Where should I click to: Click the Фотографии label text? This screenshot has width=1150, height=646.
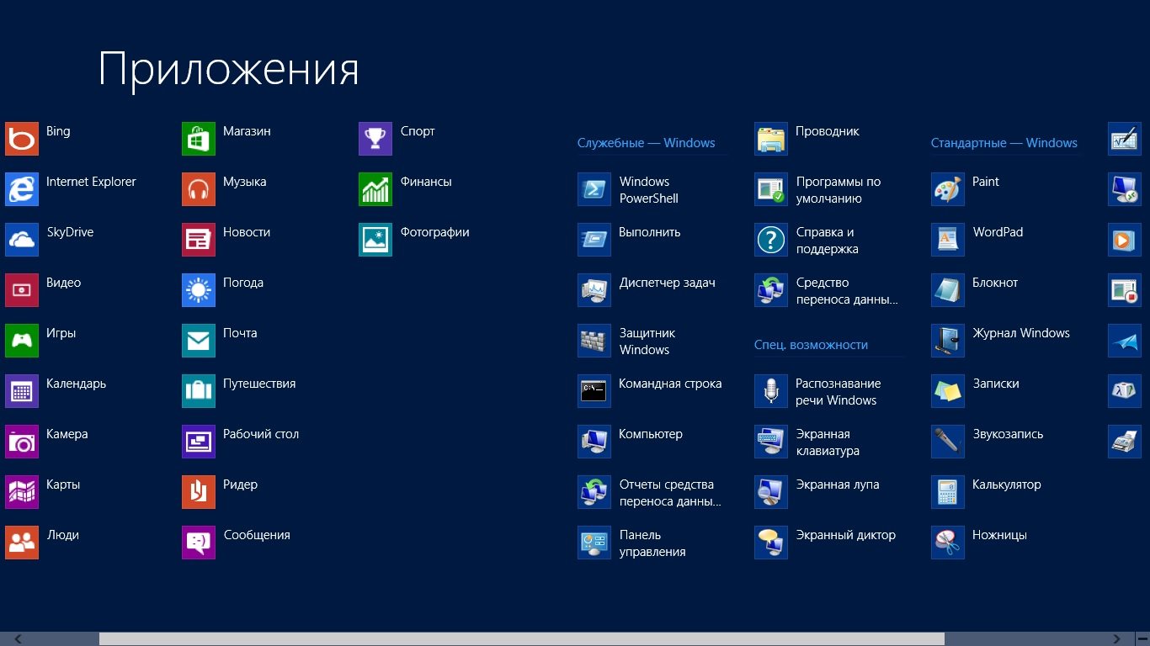click(434, 232)
